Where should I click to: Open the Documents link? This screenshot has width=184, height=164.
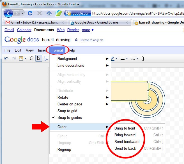pos(44,30)
